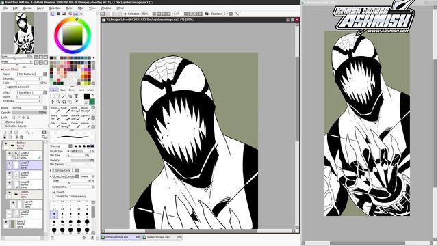Show the RGB slider panel icon

[x=58, y=14]
